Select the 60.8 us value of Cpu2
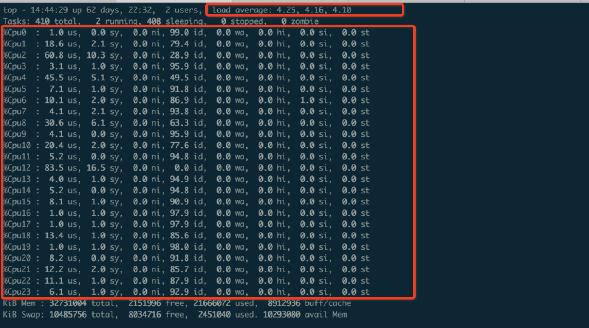This screenshot has width=589, height=328. tap(54, 55)
